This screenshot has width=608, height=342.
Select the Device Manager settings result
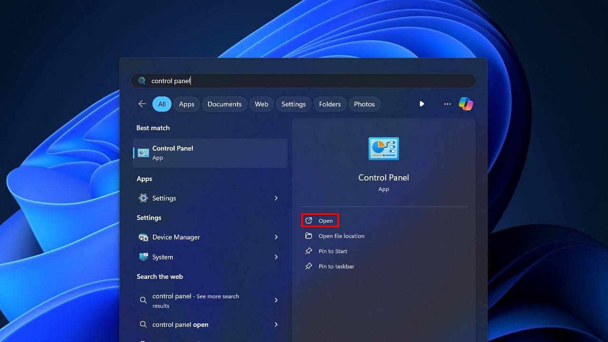pyautogui.click(x=210, y=237)
